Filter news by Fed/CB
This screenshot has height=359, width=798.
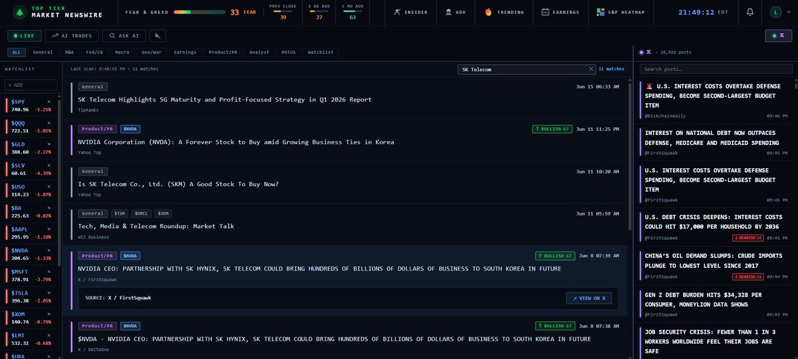point(94,52)
